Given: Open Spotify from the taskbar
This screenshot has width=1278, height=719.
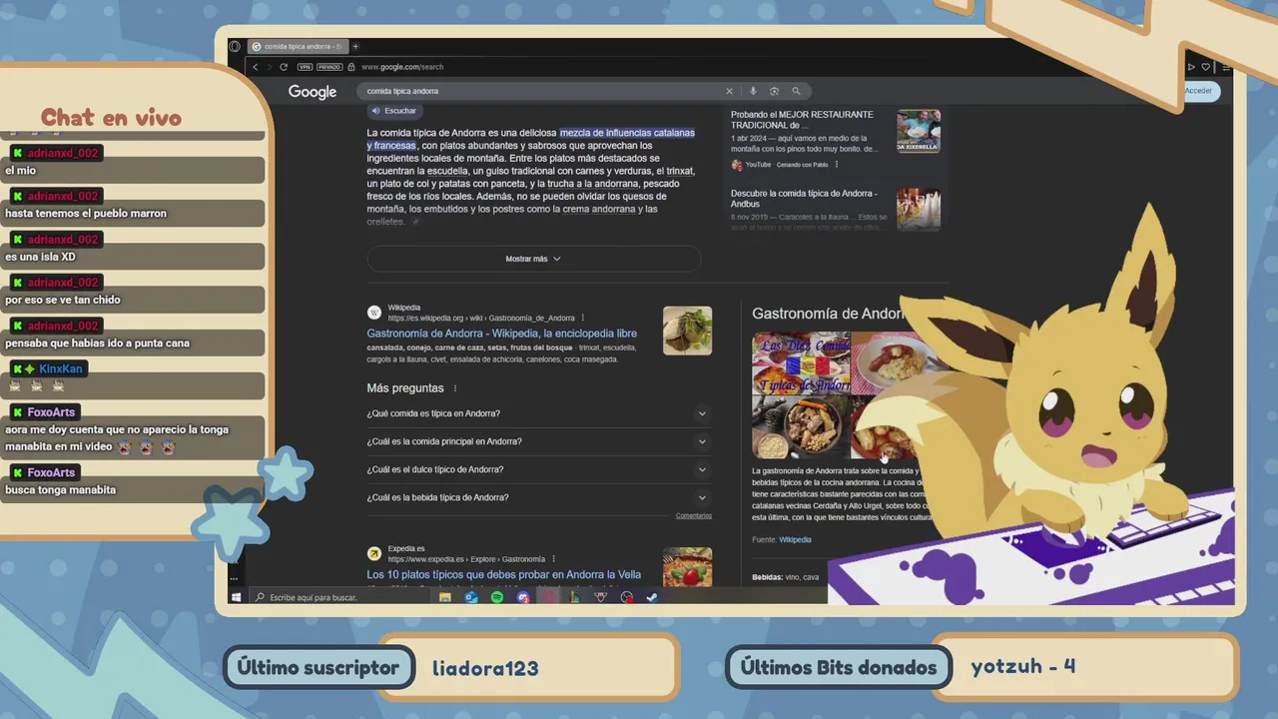Looking at the screenshot, I should (497, 597).
